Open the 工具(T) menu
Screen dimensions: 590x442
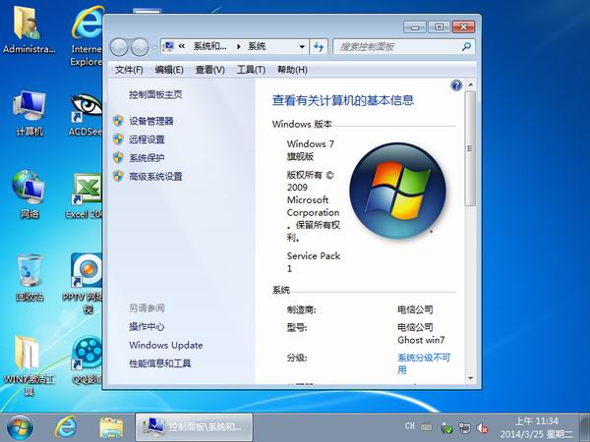[251, 70]
